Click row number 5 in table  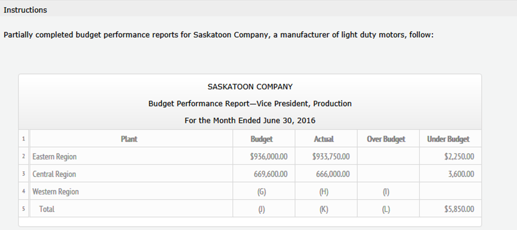tap(23, 209)
